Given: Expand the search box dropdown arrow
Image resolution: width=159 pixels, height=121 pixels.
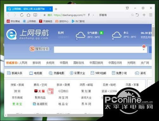Looking at the screenshot, I should (x=144, y=50).
